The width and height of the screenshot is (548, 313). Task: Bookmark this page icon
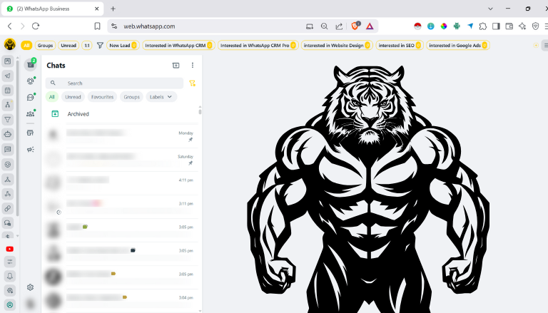(x=98, y=26)
